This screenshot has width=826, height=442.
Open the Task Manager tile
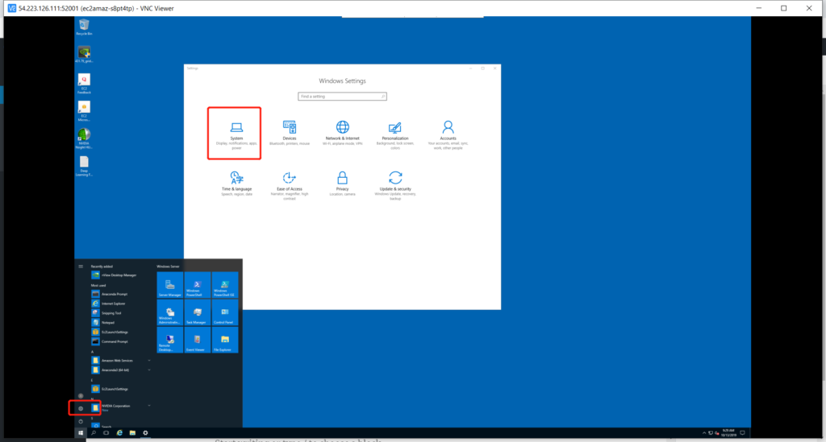[x=197, y=312]
